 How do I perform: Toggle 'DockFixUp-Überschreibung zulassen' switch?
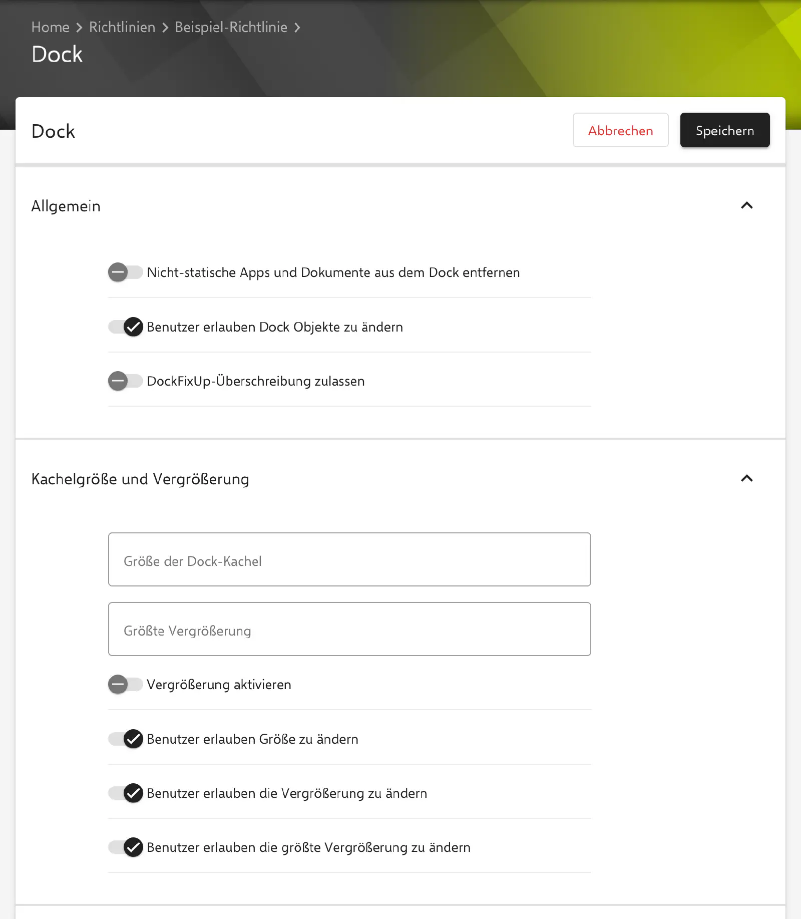click(x=126, y=381)
